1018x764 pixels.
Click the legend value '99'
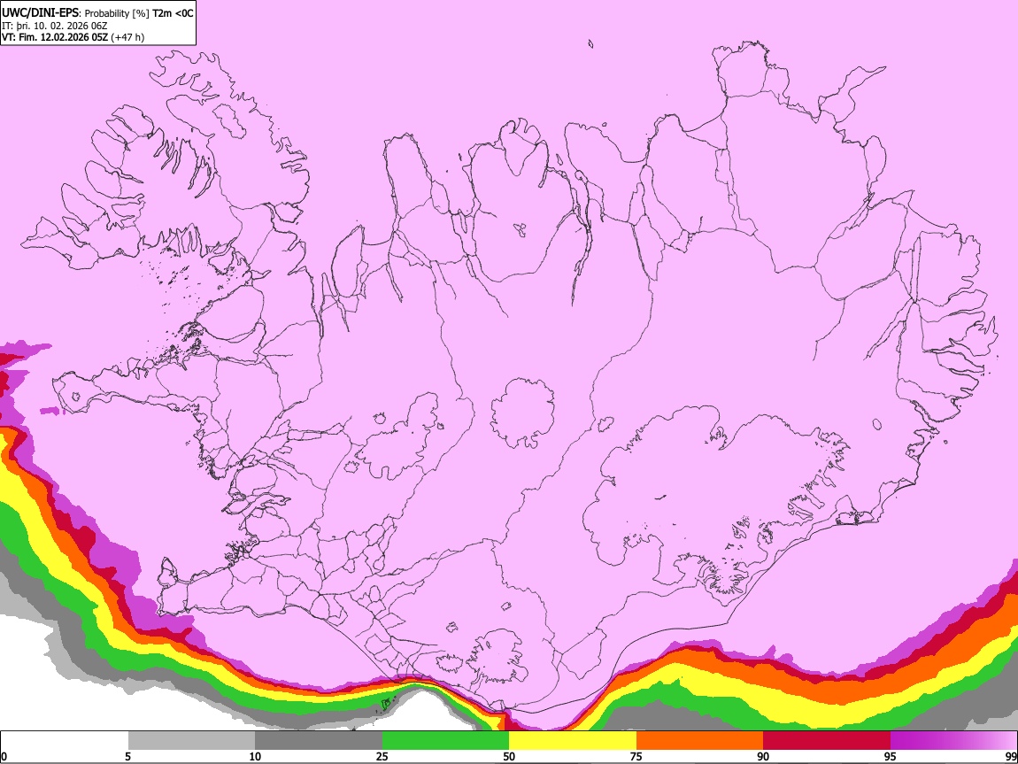1010,756
